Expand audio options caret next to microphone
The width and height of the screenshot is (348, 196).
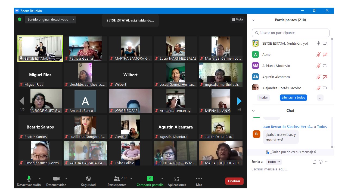point(40,179)
